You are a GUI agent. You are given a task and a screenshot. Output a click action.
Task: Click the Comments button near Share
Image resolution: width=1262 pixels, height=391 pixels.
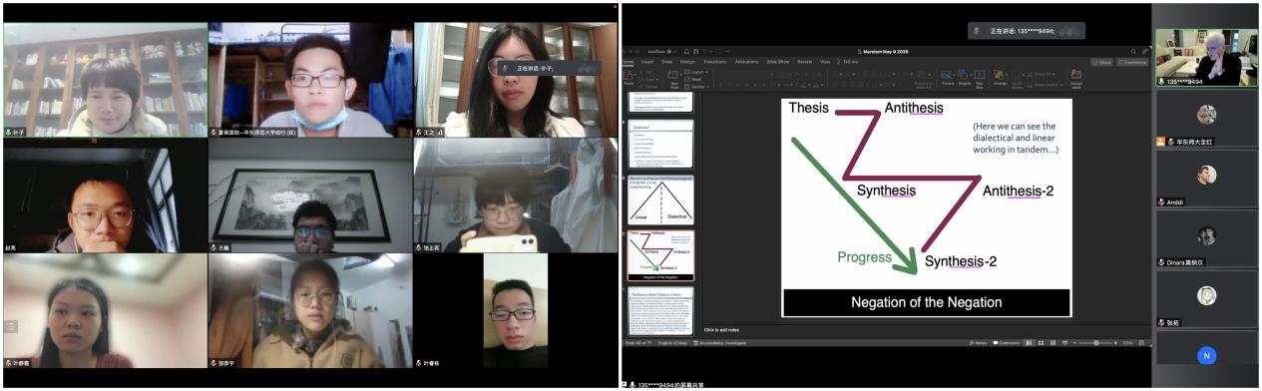pyautogui.click(x=1132, y=62)
